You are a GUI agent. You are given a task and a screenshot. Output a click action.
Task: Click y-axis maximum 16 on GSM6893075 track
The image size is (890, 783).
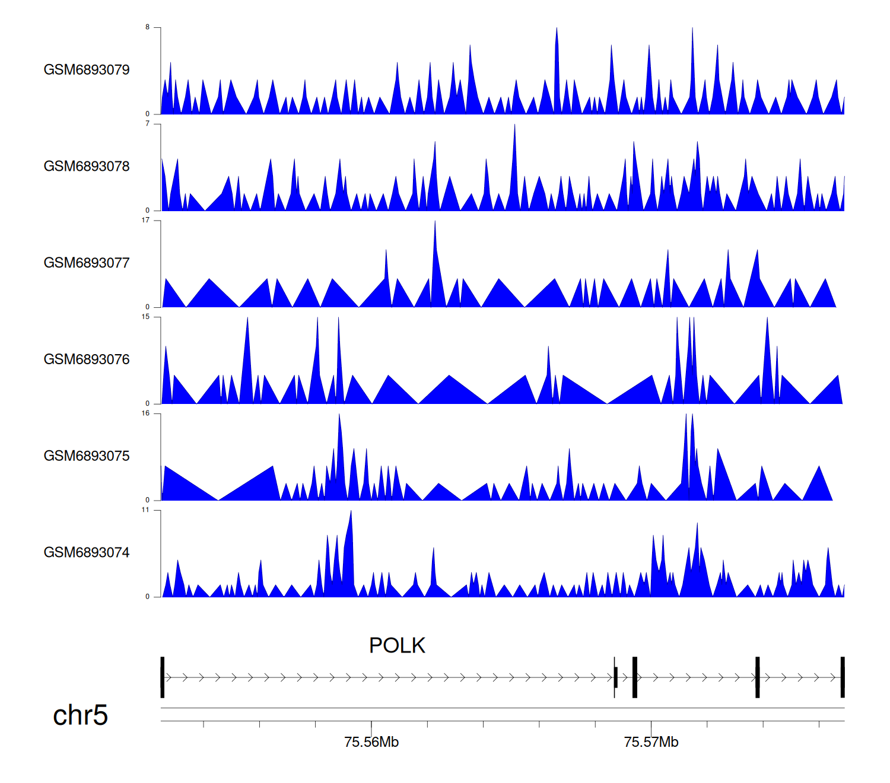pyautogui.click(x=145, y=413)
